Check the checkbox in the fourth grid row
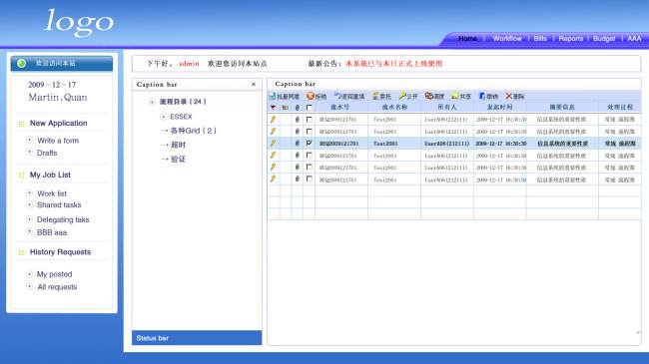Screen dimensions: 649x364 310,156
